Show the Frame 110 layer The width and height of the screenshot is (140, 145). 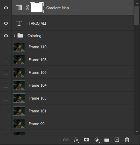click(x=6, y=47)
